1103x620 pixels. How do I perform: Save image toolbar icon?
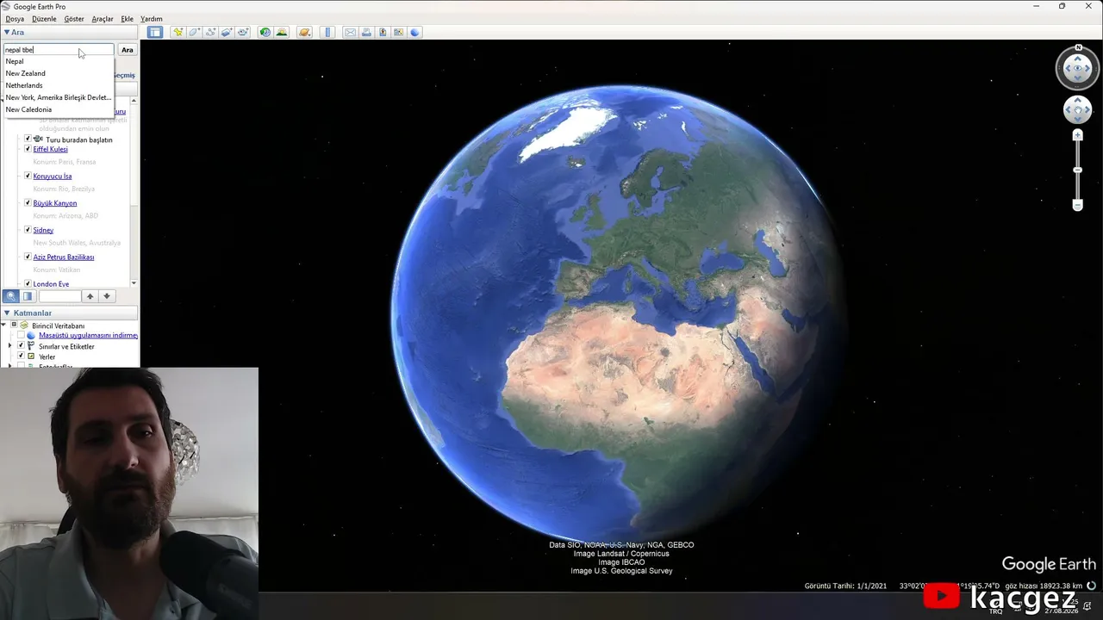point(383,33)
